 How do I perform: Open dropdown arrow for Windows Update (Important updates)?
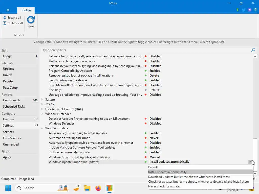250,162
